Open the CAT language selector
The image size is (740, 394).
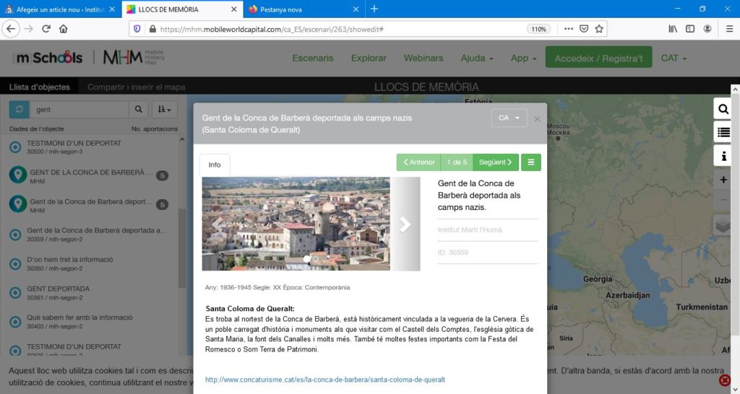[x=674, y=58]
